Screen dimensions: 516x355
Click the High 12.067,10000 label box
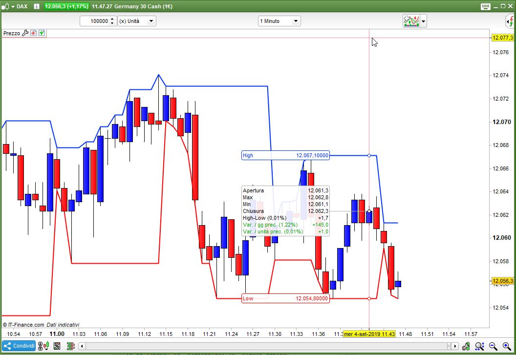click(286, 155)
